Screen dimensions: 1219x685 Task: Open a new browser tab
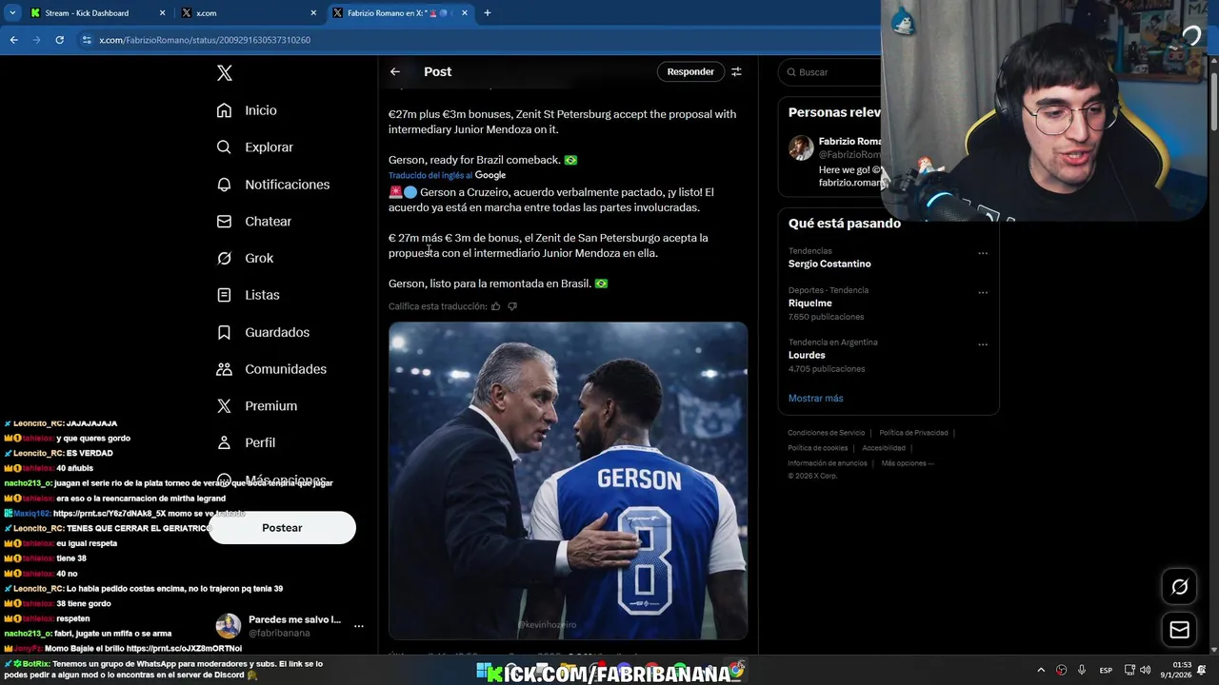click(x=488, y=13)
